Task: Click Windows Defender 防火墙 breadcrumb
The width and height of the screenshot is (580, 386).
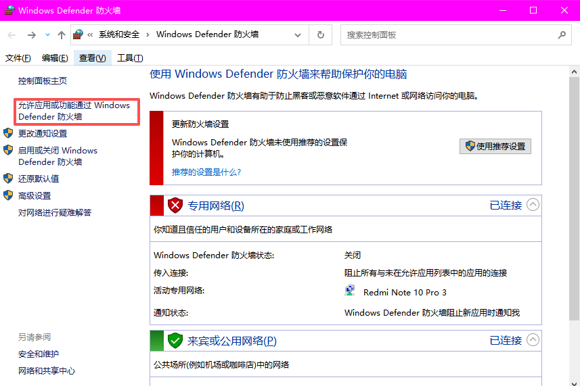Action: point(208,34)
